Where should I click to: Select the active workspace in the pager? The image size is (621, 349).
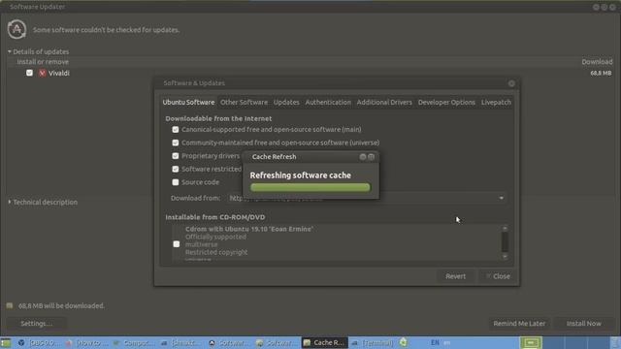531,342
